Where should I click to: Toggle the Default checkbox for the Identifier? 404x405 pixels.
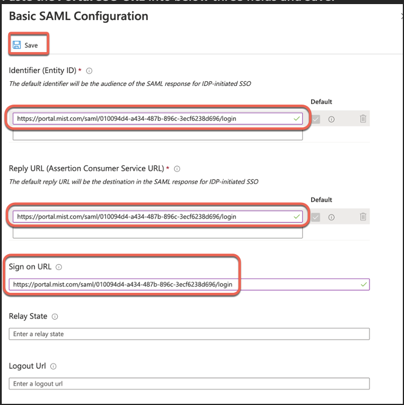coord(316,119)
